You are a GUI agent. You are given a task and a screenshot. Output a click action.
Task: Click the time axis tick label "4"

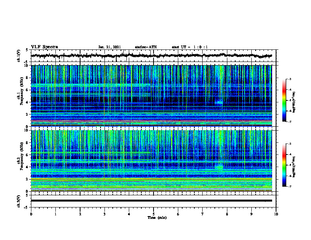129,214
